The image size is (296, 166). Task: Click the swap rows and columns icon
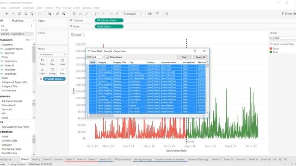[74, 14]
